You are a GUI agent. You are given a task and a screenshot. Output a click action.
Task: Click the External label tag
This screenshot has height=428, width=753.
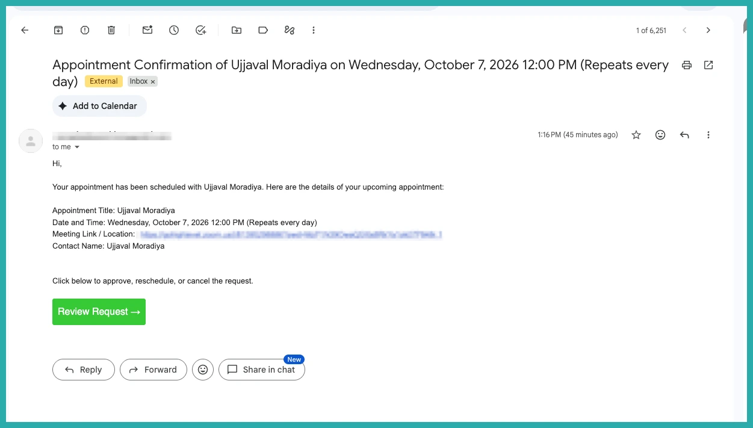tap(104, 81)
